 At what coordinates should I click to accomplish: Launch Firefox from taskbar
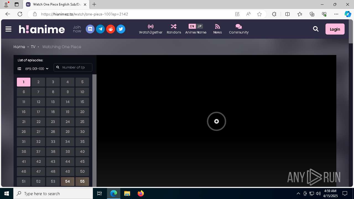click(x=141, y=193)
